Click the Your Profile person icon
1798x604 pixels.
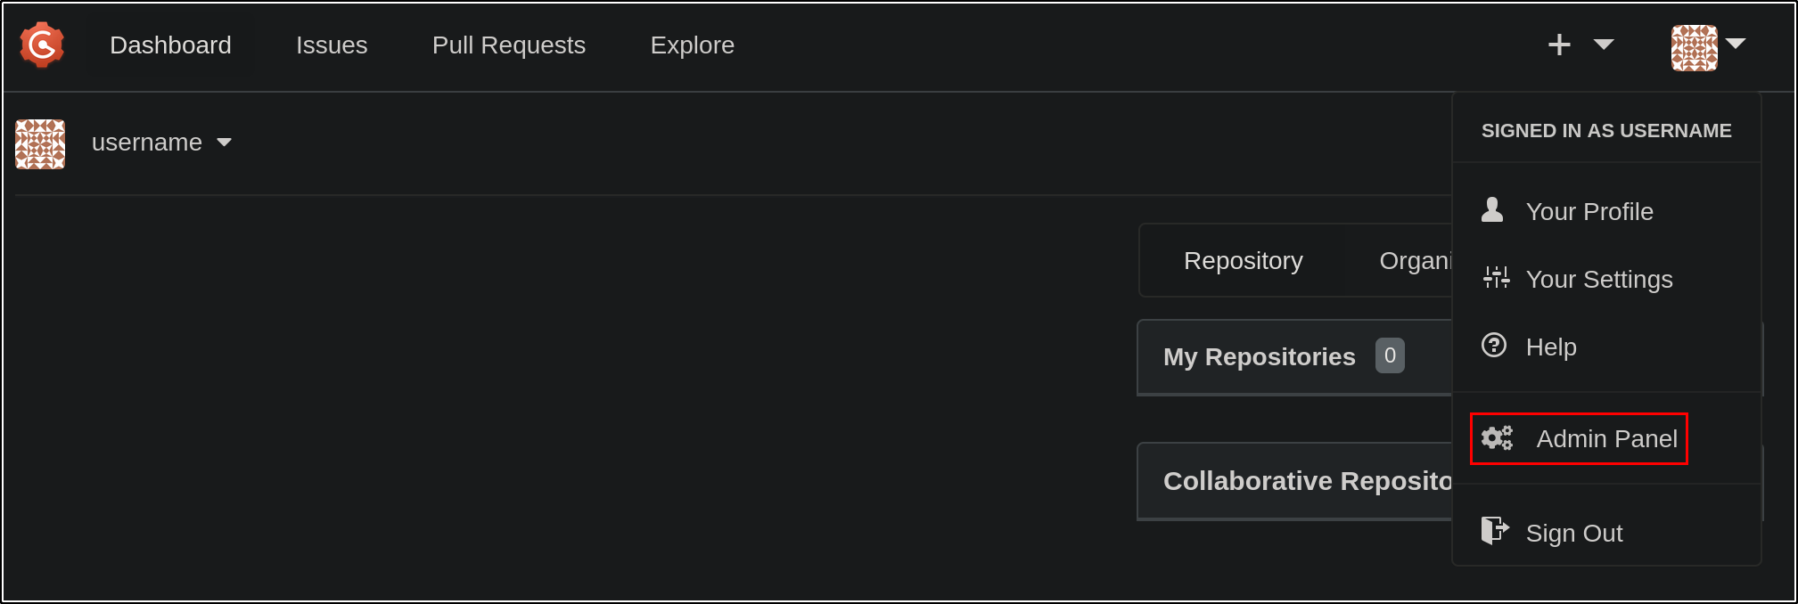tap(1492, 210)
